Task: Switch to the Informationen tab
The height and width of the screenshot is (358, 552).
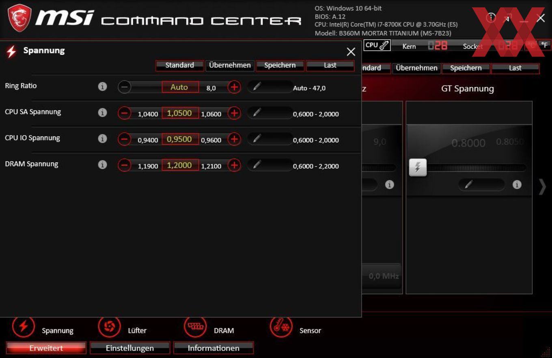Action: coord(213,348)
